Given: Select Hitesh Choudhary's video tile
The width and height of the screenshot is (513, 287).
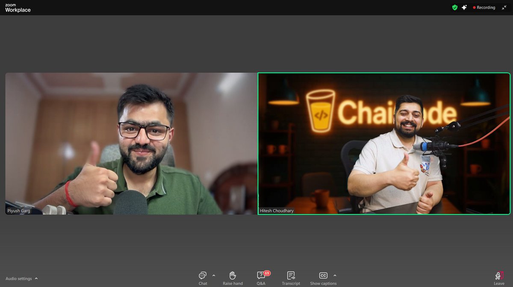Looking at the screenshot, I should pos(384,143).
